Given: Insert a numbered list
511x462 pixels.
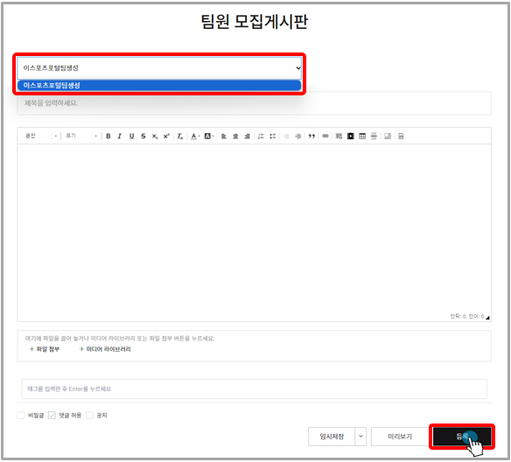Looking at the screenshot, I should click(x=261, y=136).
